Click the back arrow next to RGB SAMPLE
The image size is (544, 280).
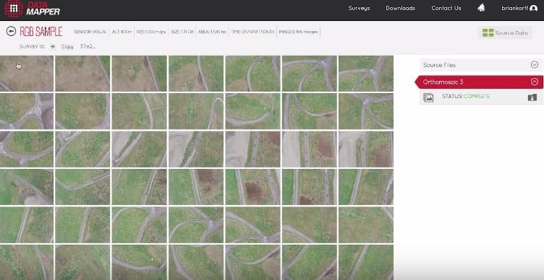coord(11,32)
